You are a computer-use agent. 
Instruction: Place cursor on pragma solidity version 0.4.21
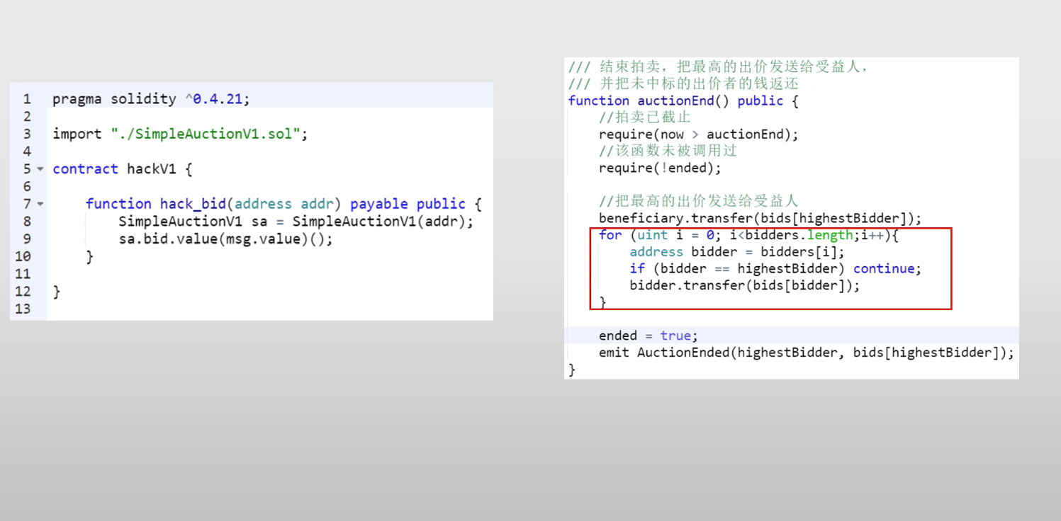220,99
